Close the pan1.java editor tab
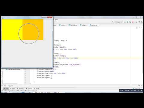Viewport: 144px width, 108px height. click(x=98, y=25)
